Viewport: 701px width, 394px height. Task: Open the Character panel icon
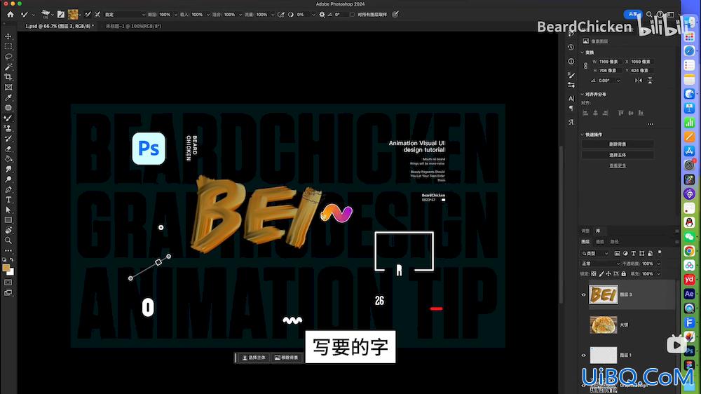[x=571, y=98]
